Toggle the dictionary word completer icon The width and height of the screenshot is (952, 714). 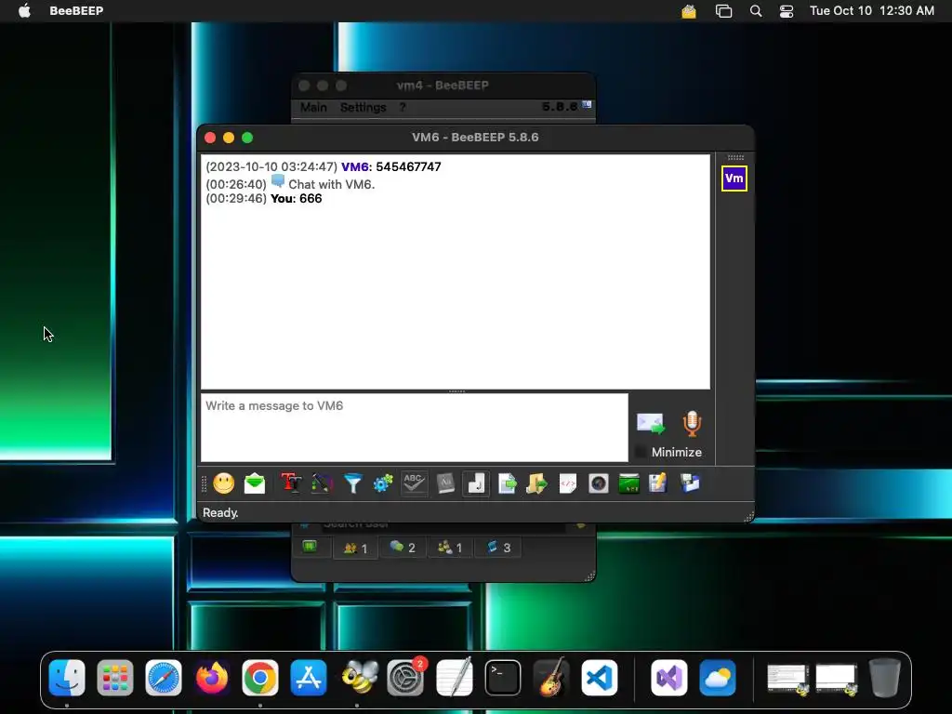tap(445, 483)
